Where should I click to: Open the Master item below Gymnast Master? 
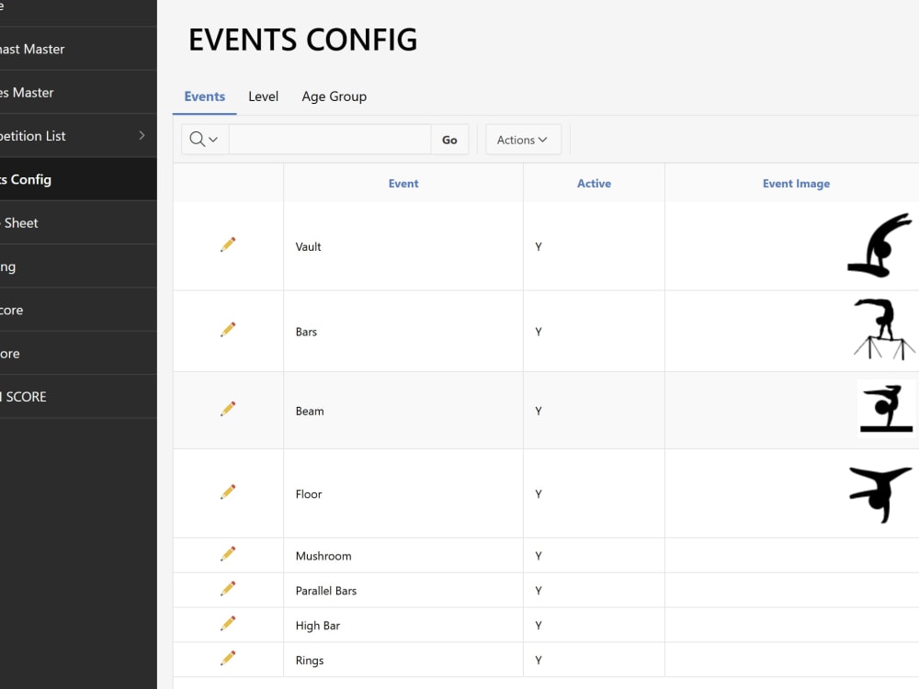tap(78, 93)
